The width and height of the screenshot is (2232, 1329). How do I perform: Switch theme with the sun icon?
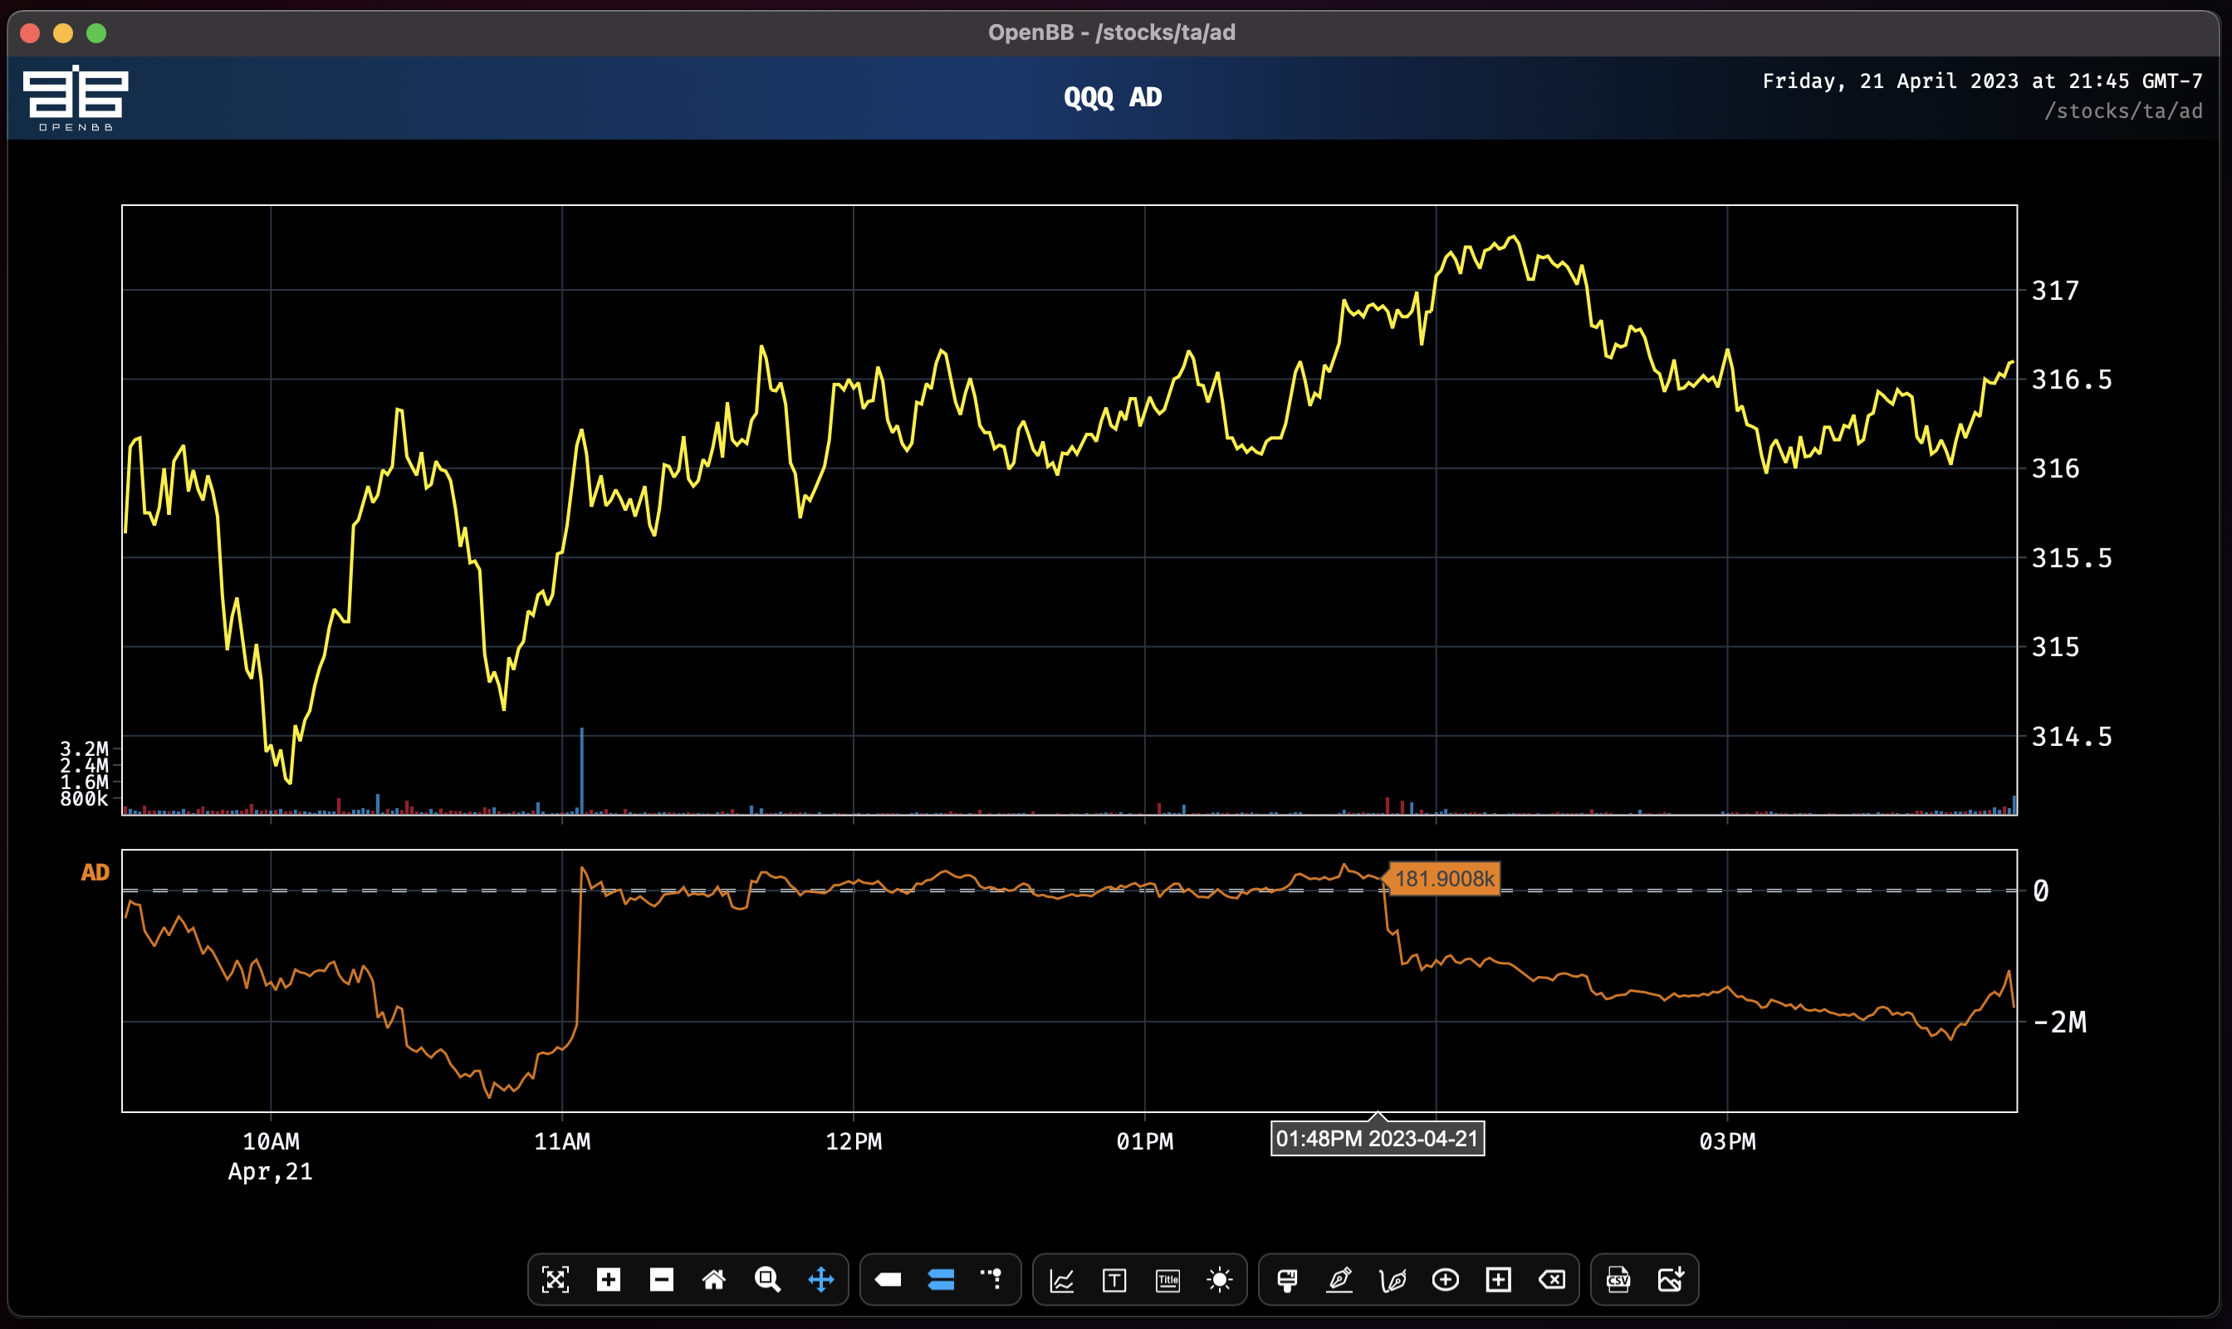[1220, 1280]
